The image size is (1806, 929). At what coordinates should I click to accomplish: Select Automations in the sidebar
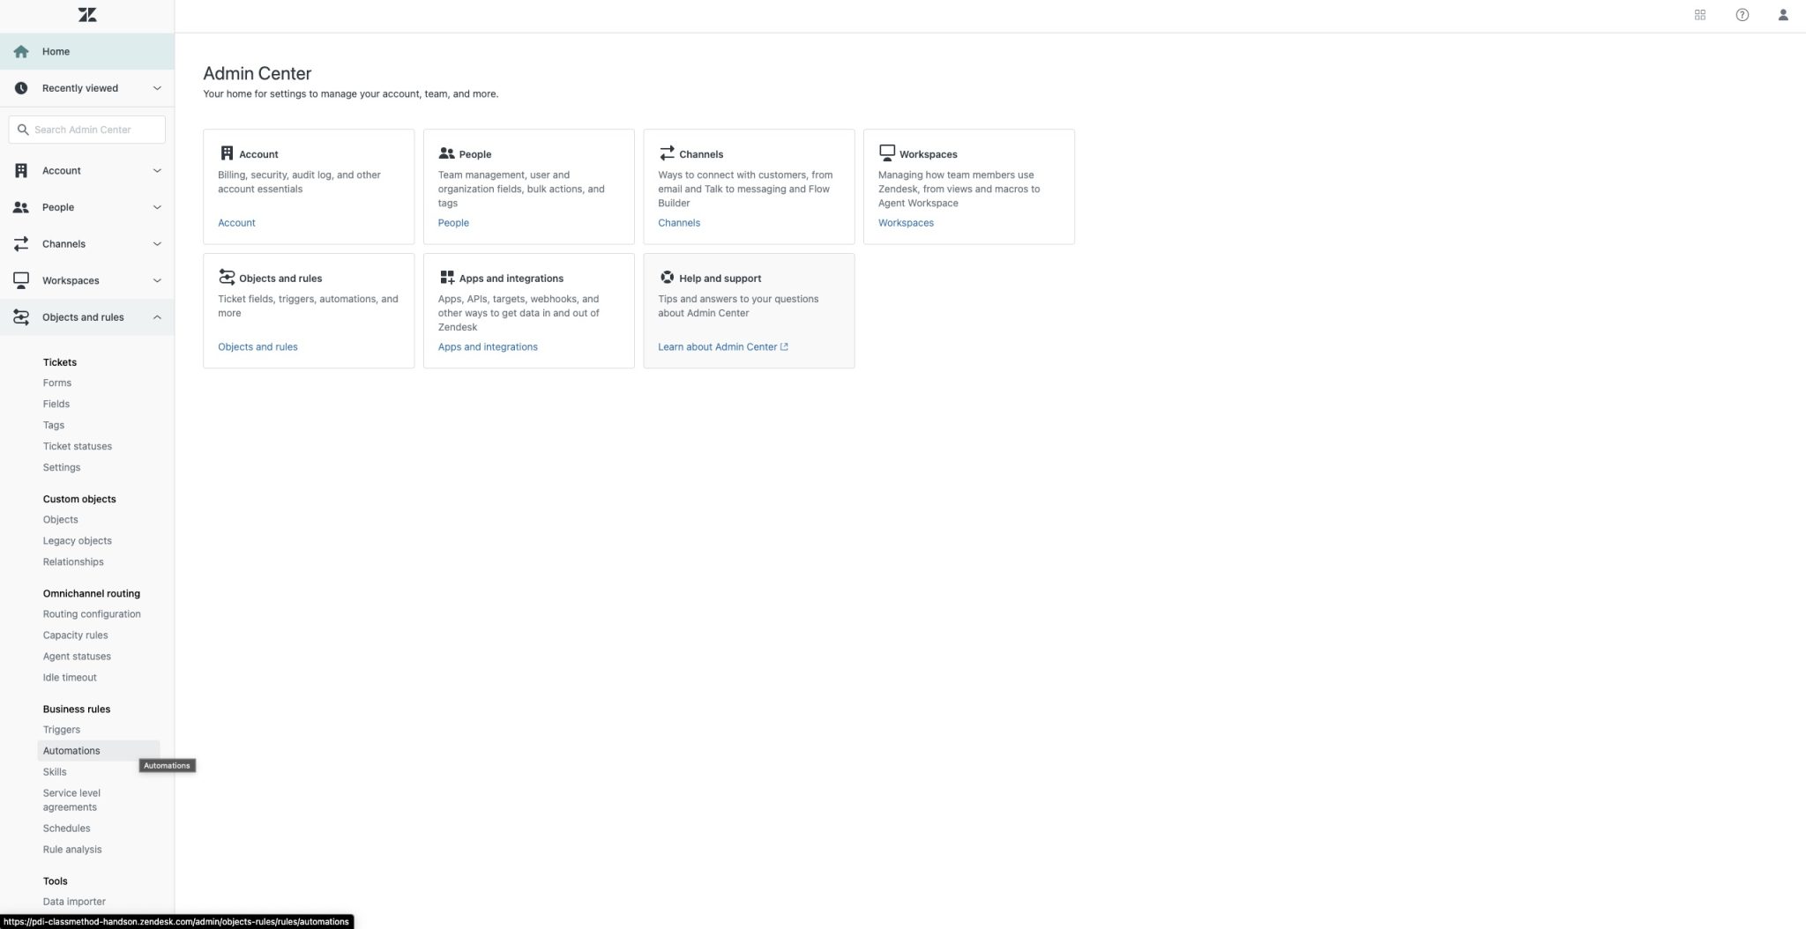click(x=71, y=750)
